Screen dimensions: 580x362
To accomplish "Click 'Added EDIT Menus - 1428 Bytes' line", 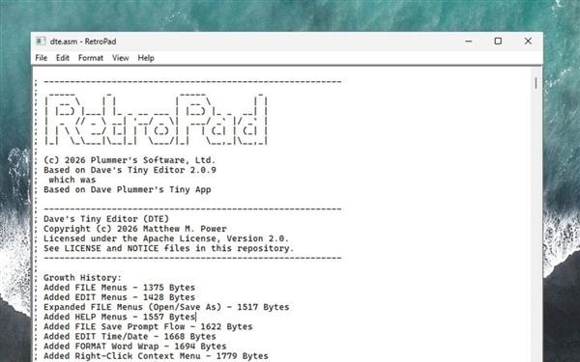I will [x=119, y=297].
